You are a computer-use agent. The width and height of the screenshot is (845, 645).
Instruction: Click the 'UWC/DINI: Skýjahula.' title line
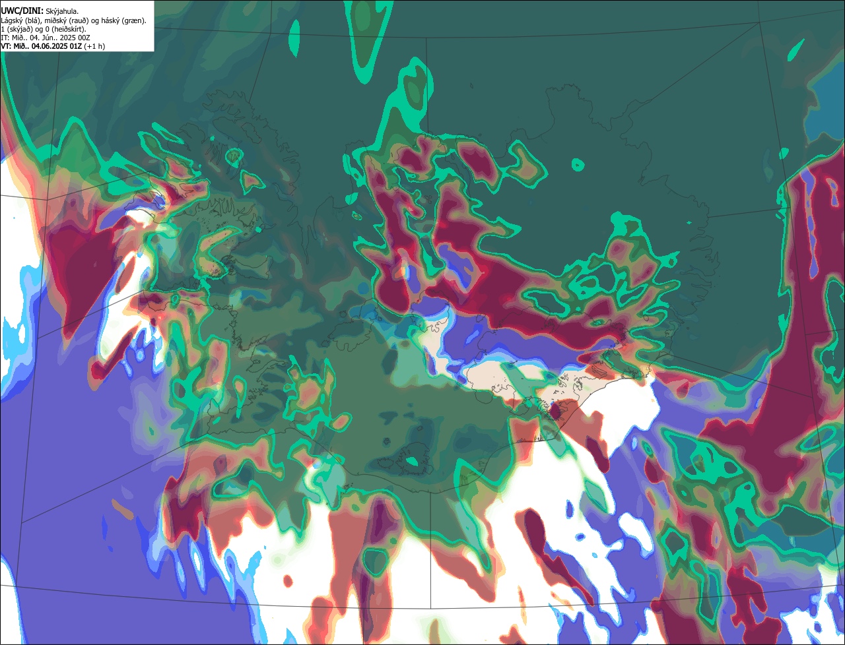click(x=39, y=11)
